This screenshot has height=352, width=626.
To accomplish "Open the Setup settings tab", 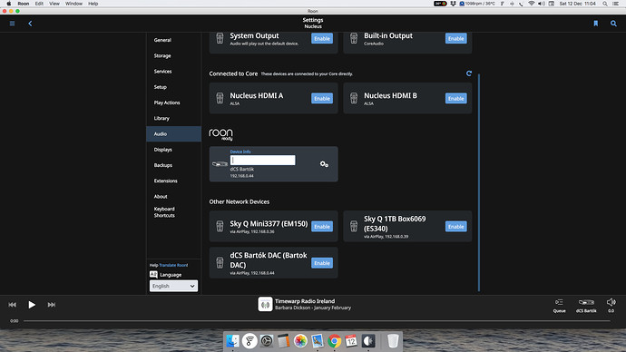I will pos(173,86).
